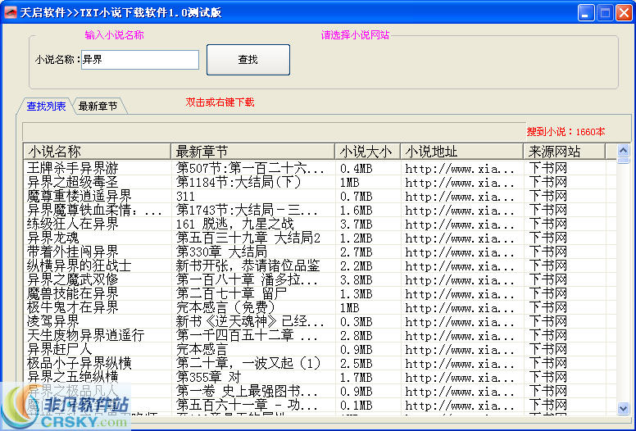
Task: Focus the 小说名称 input field
Action: pyautogui.click(x=140, y=60)
